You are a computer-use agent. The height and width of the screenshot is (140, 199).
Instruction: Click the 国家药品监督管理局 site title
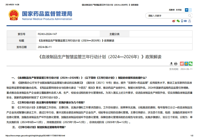(x=47, y=14)
